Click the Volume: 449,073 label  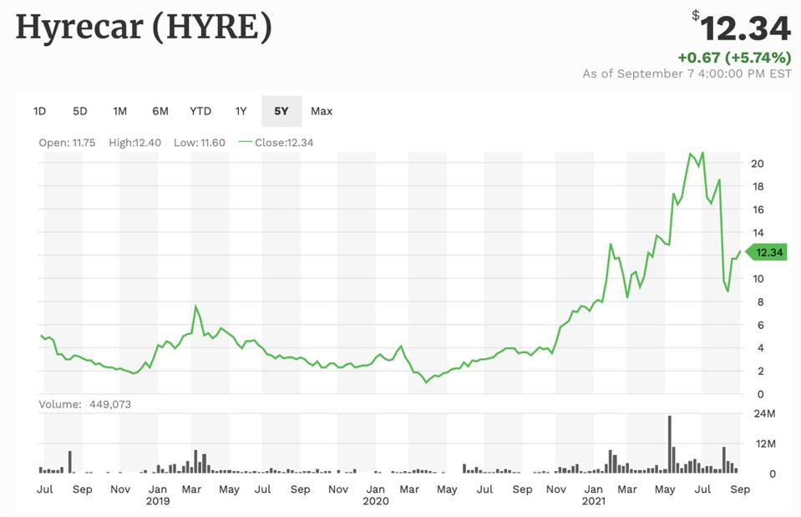click(84, 404)
